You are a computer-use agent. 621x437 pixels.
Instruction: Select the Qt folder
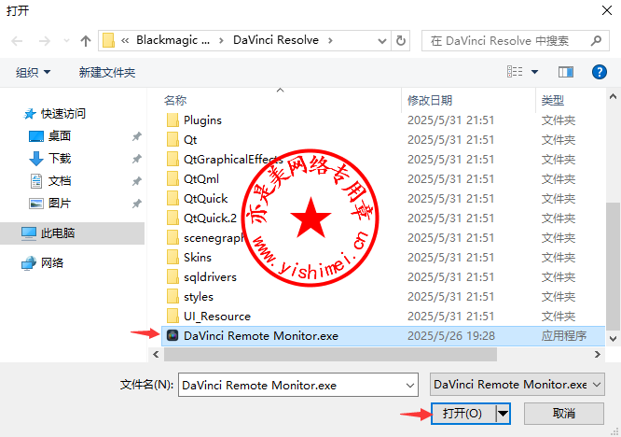click(190, 139)
